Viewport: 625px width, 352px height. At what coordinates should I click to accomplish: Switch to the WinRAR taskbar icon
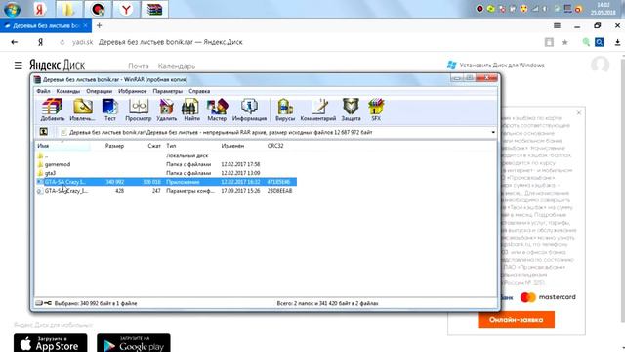tap(154, 9)
